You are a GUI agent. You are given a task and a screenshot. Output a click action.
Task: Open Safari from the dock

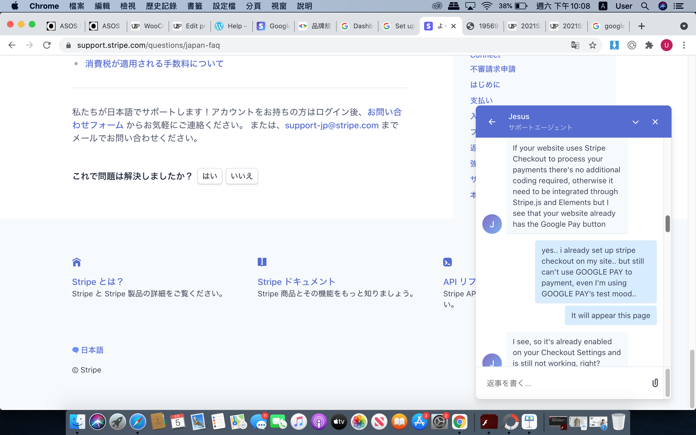pos(138,422)
